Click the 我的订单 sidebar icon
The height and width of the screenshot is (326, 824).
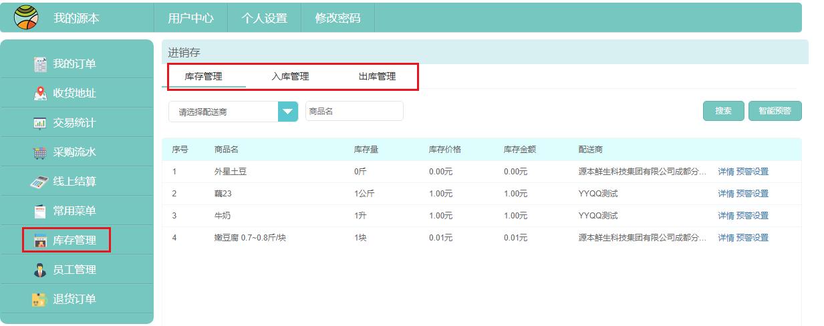coord(40,64)
